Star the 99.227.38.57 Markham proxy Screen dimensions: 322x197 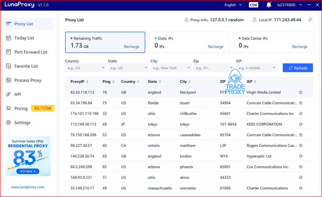301,146
